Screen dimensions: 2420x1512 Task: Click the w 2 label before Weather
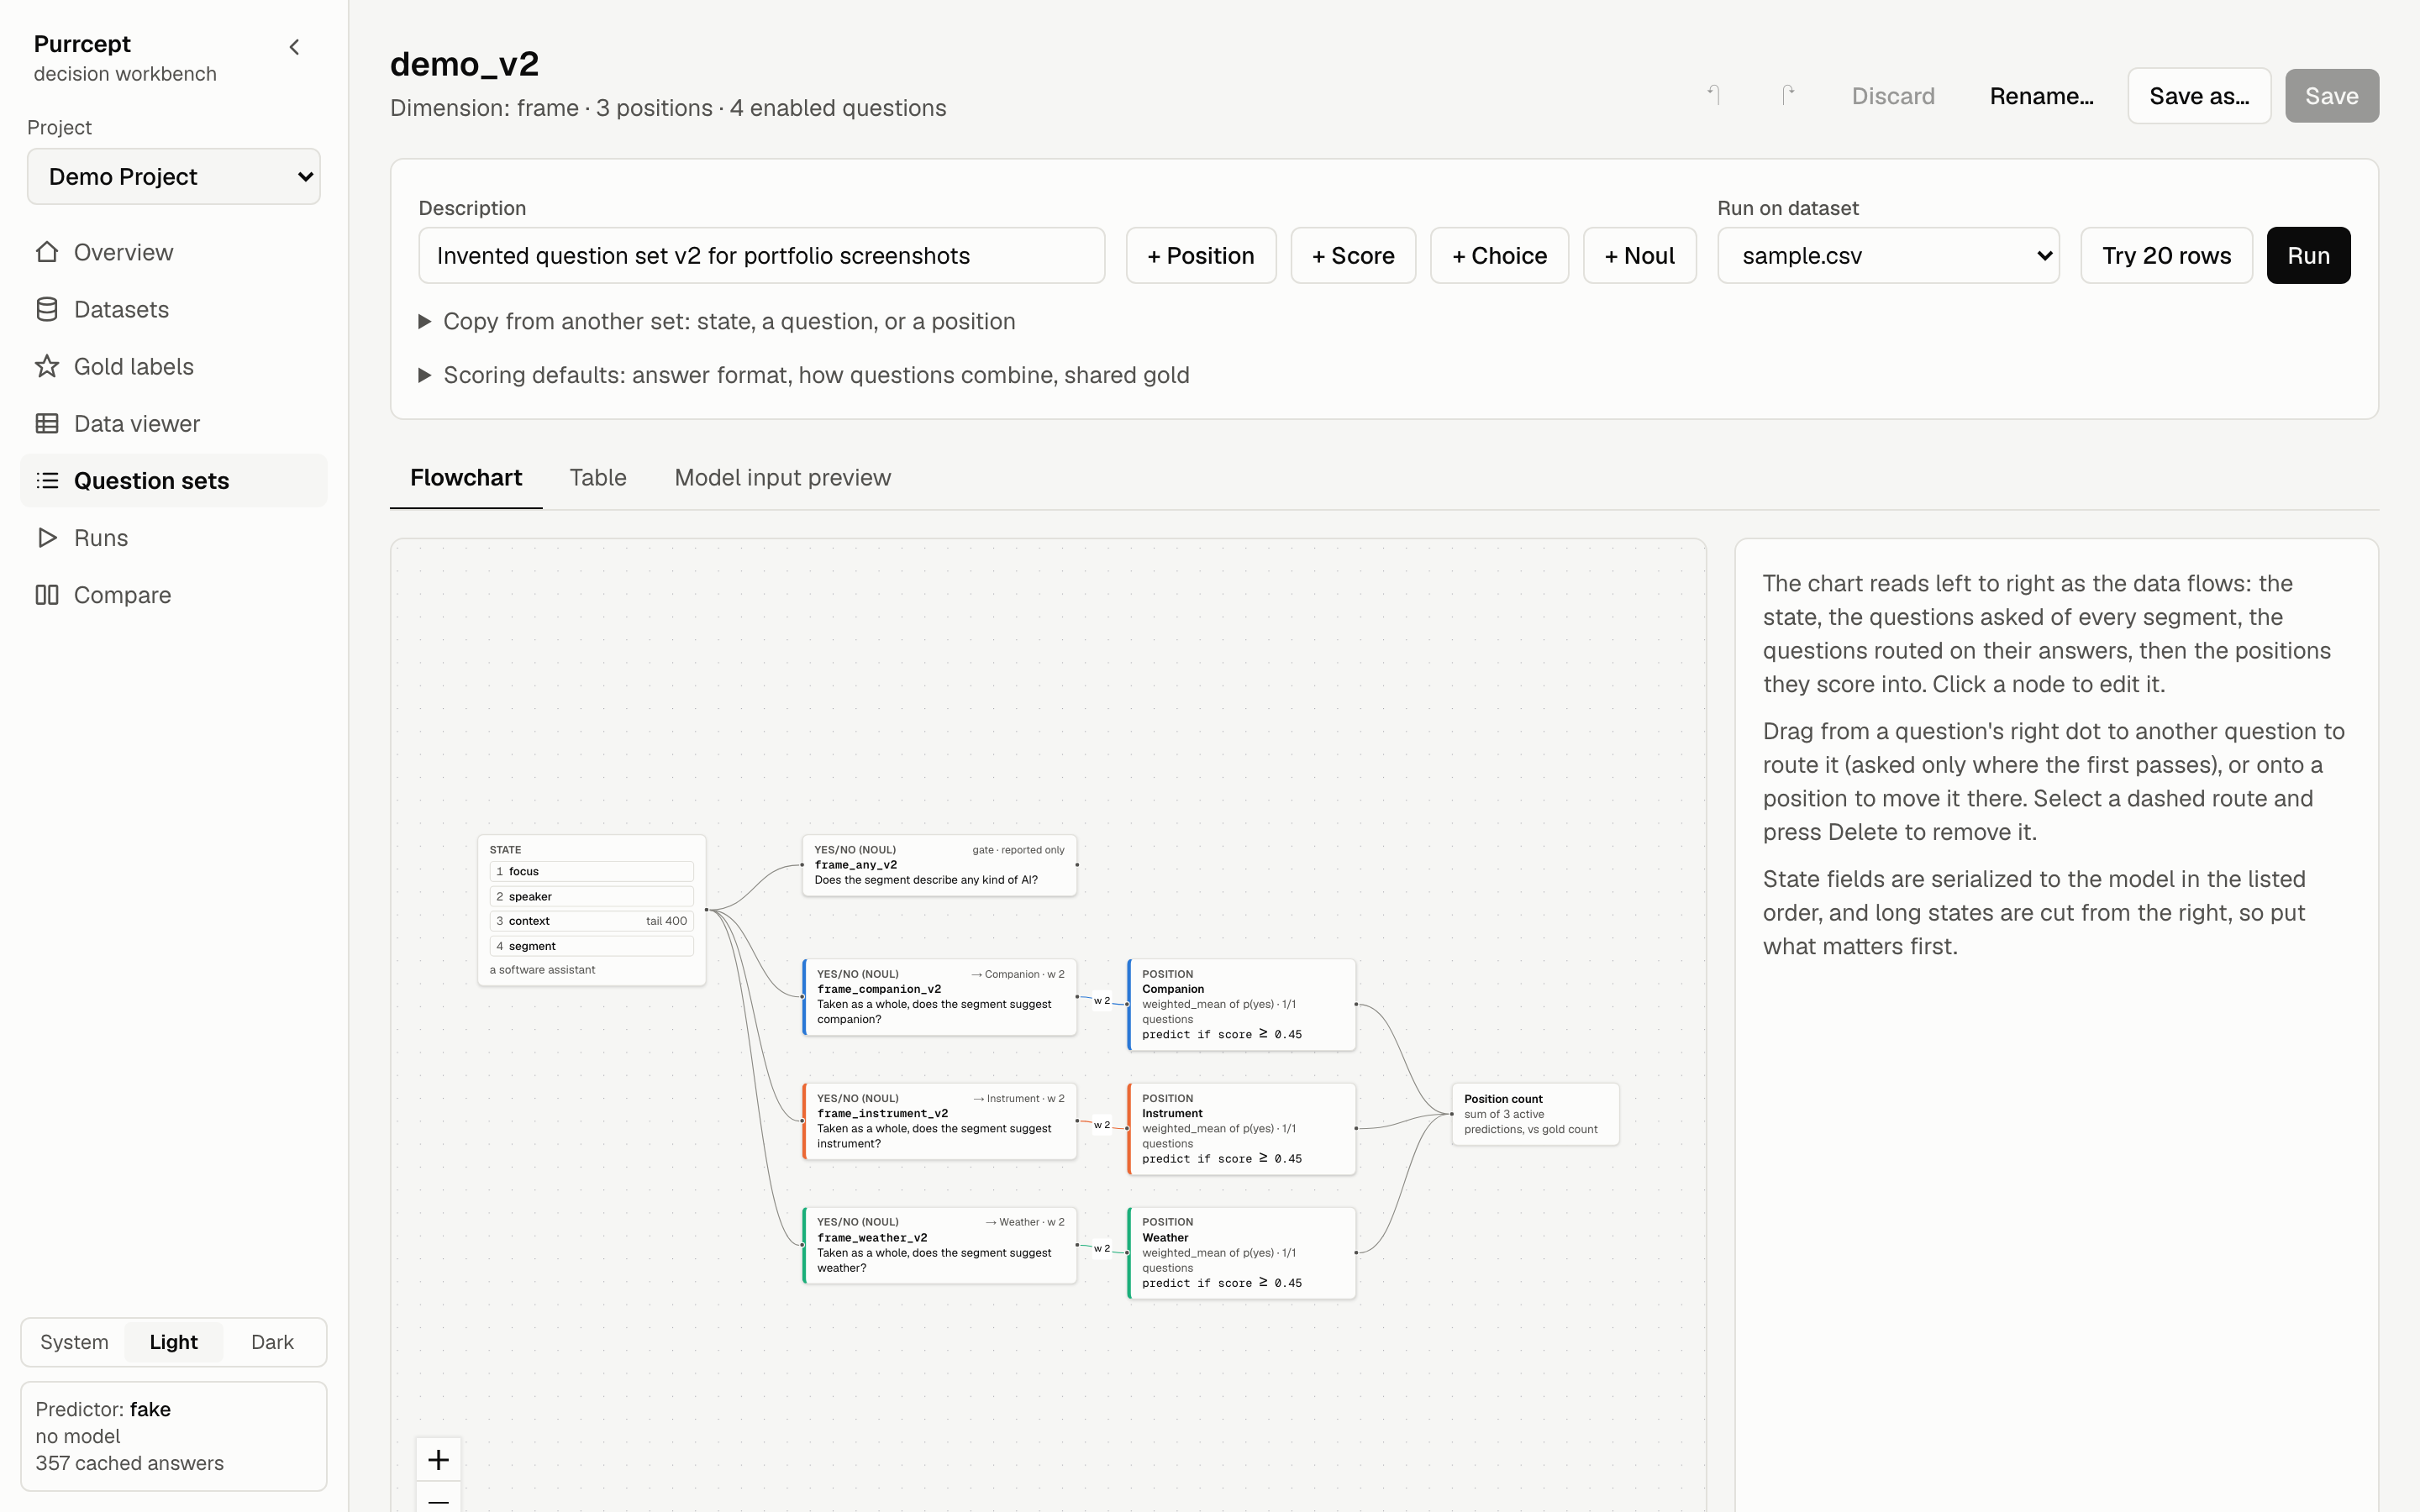pos(1102,1248)
